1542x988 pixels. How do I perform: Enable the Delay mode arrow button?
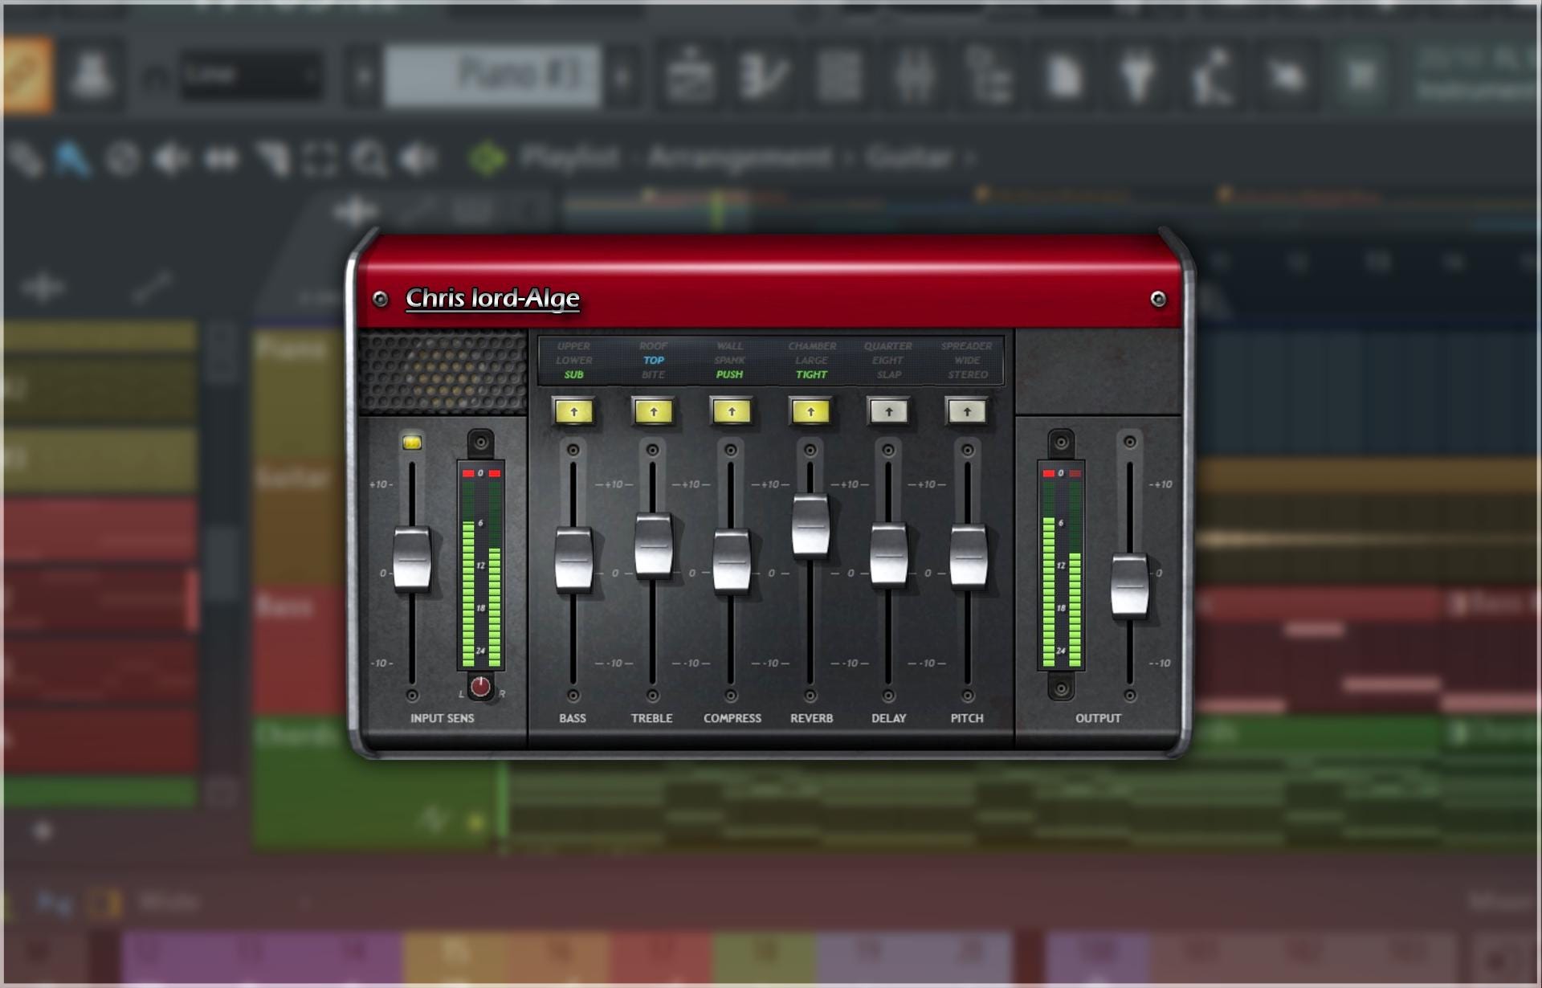pos(888,411)
